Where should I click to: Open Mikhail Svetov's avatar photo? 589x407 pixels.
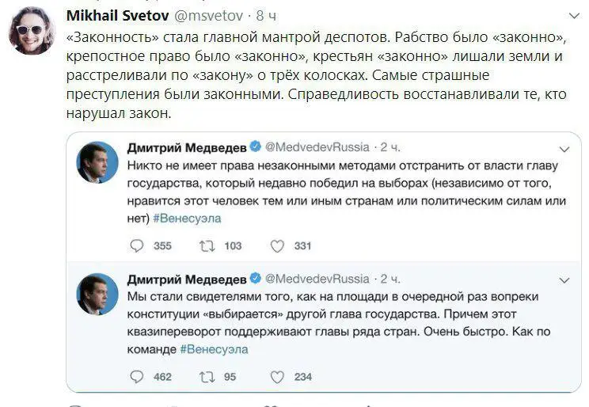(32, 31)
